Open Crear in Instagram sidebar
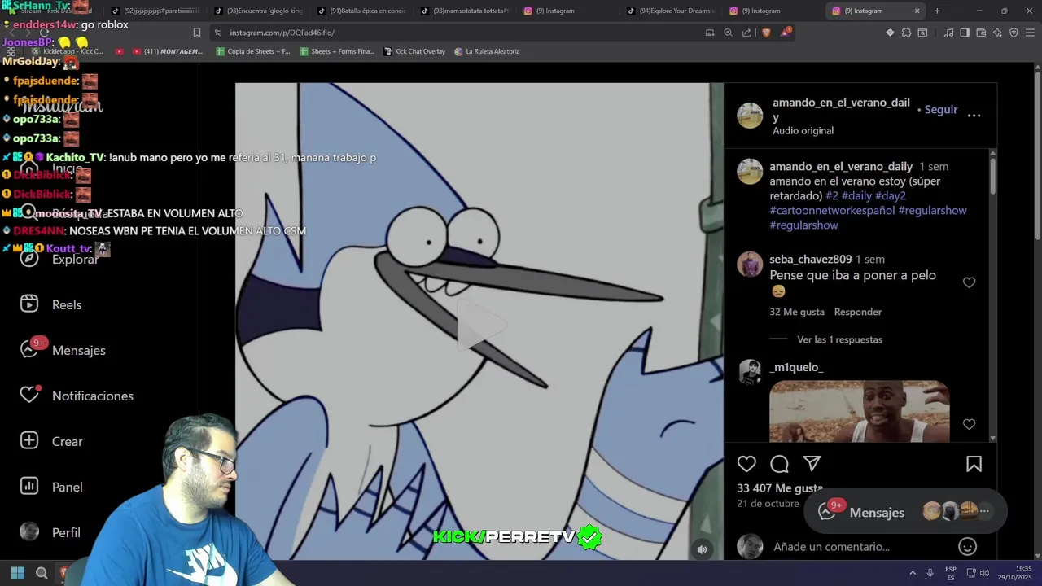This screenshot has height=586, width=1042. [51, 441]
